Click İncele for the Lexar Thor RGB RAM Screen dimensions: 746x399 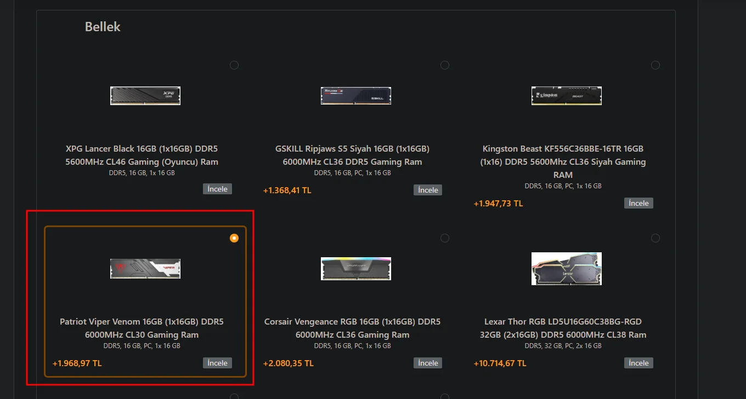639,363
